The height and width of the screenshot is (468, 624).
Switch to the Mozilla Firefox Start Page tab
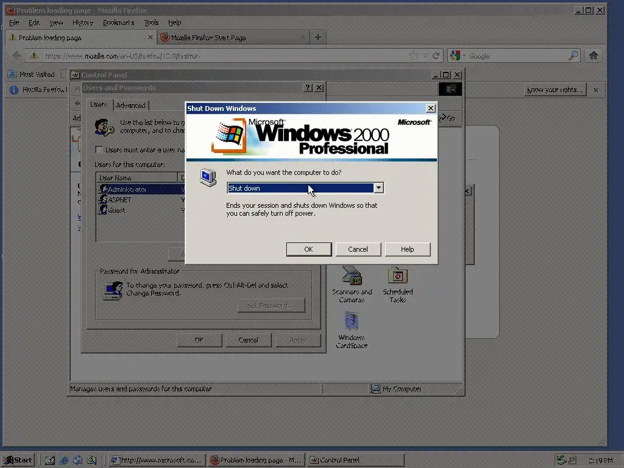tap(233, 37)
